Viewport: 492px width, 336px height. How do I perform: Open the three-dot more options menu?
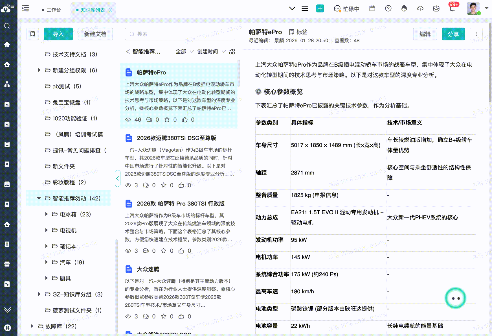click(476, 34)
